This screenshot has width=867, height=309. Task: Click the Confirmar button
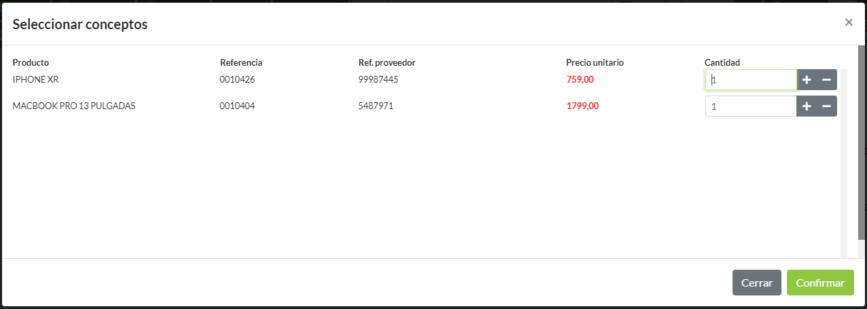click(x=820, y=283)
